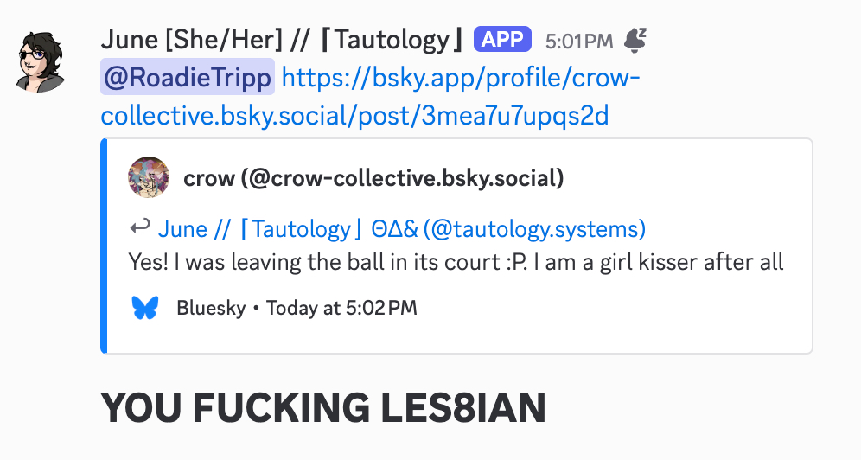
Task: Click the blue embed accent bar
Action: pos(104,246)
